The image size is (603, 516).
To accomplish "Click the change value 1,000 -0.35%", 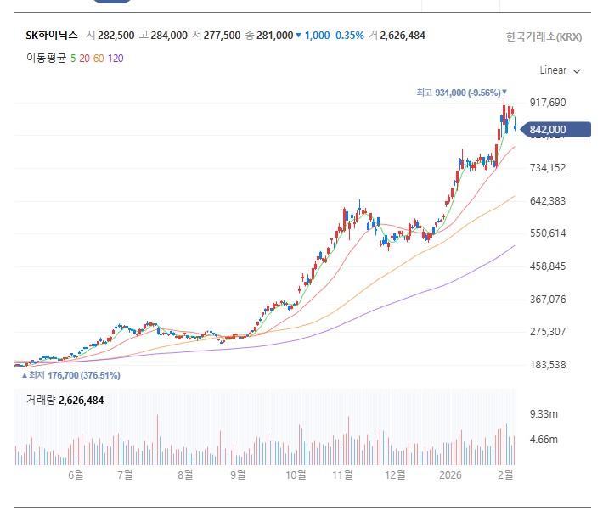I will (334, 36).
